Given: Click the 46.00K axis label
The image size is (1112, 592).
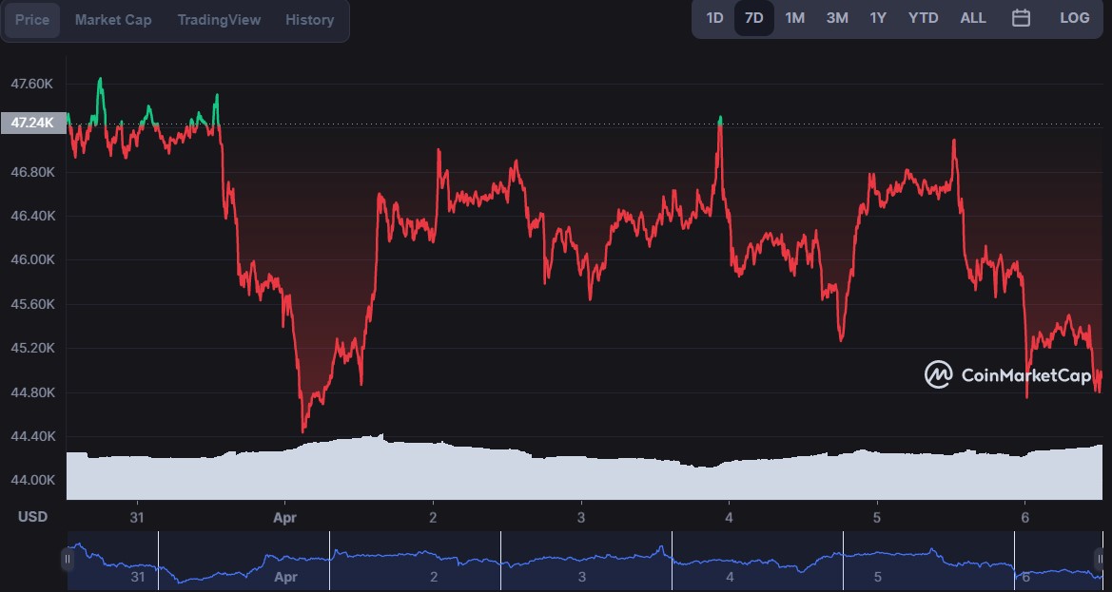Looking at the screenshot, I should pyautogui.click(x=32, y=259).
